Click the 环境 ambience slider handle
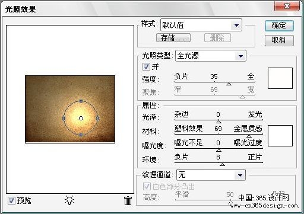The width and height of the screenshot is (304, 214). point(222,164)
